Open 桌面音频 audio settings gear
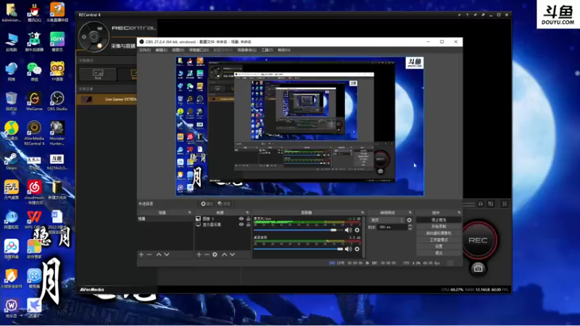This screenshot has width=580, height=326. [357, 249]
